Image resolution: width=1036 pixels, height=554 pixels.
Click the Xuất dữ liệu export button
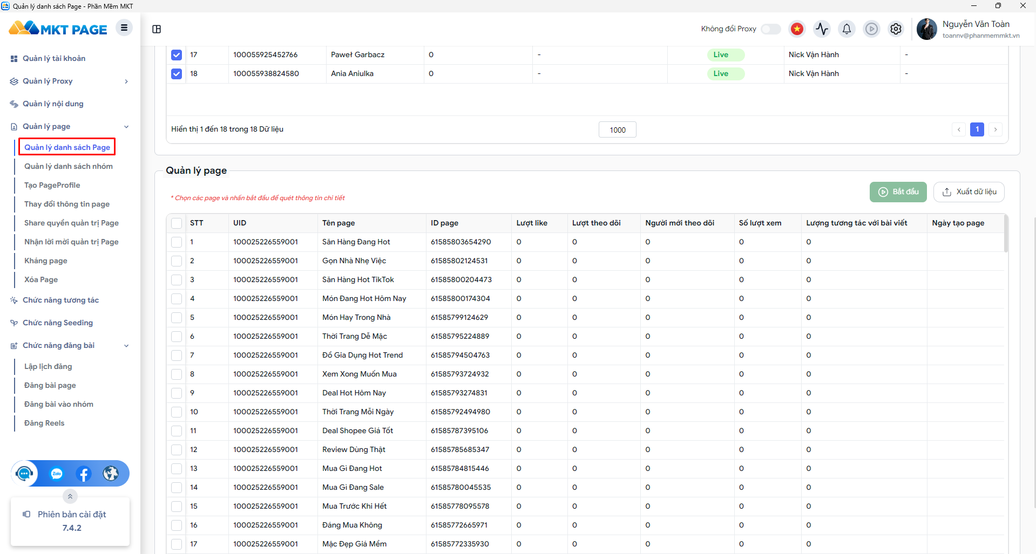pyautogui.click(x=969, y=192)
